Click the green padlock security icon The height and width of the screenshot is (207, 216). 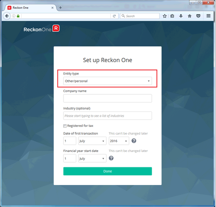[18, 16]
